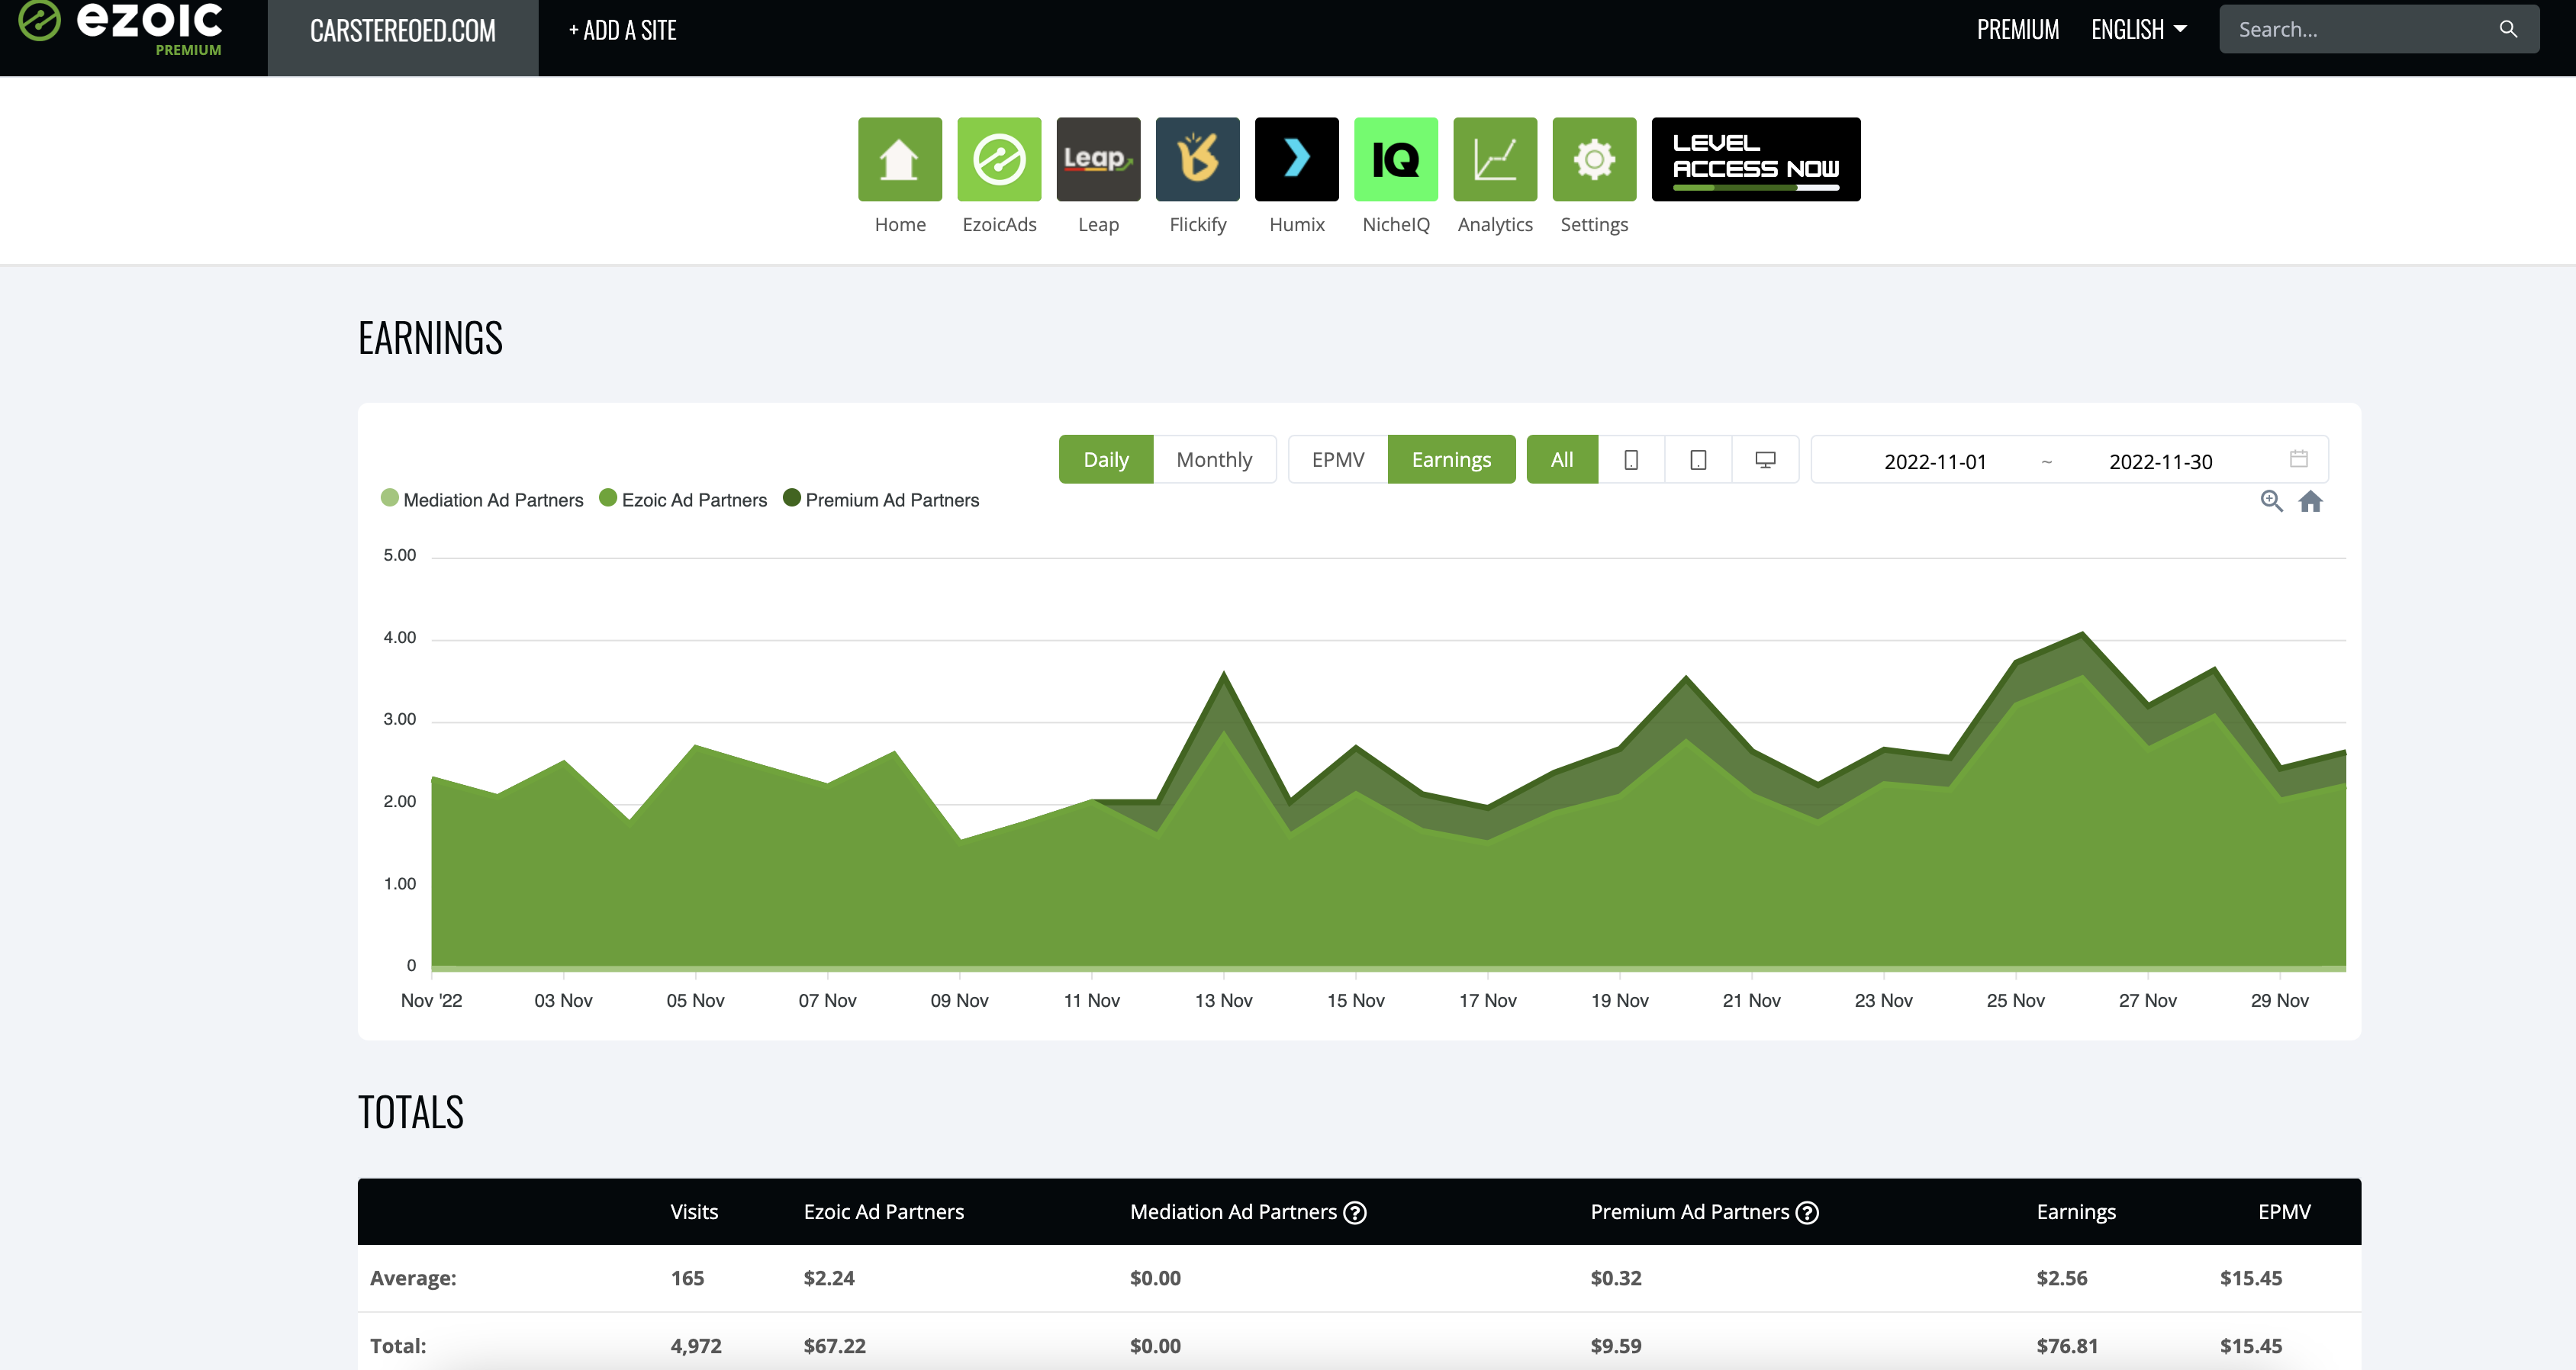Click the Home label link
The height and width of the screenshot is (1370, 2576).
[x=899, y=224]
